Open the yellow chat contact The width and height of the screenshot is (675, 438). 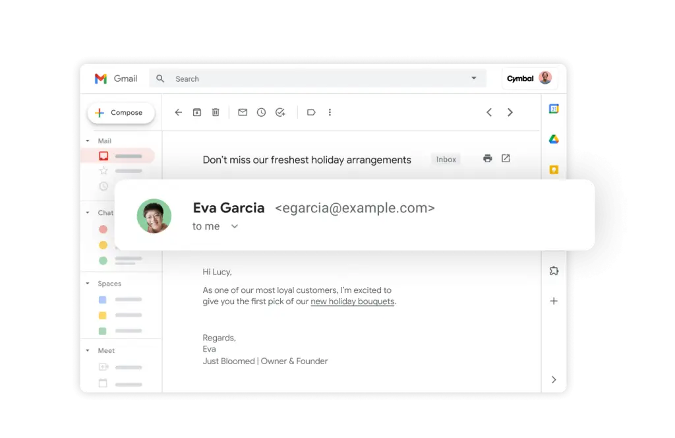103,245
